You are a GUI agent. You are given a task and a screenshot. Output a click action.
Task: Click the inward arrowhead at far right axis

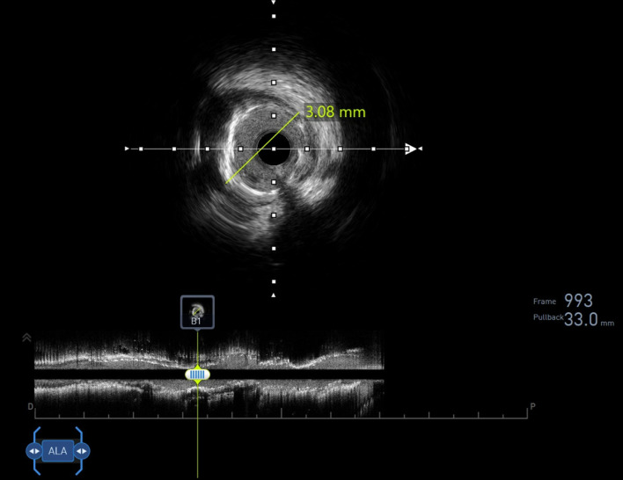pos(421,149)
